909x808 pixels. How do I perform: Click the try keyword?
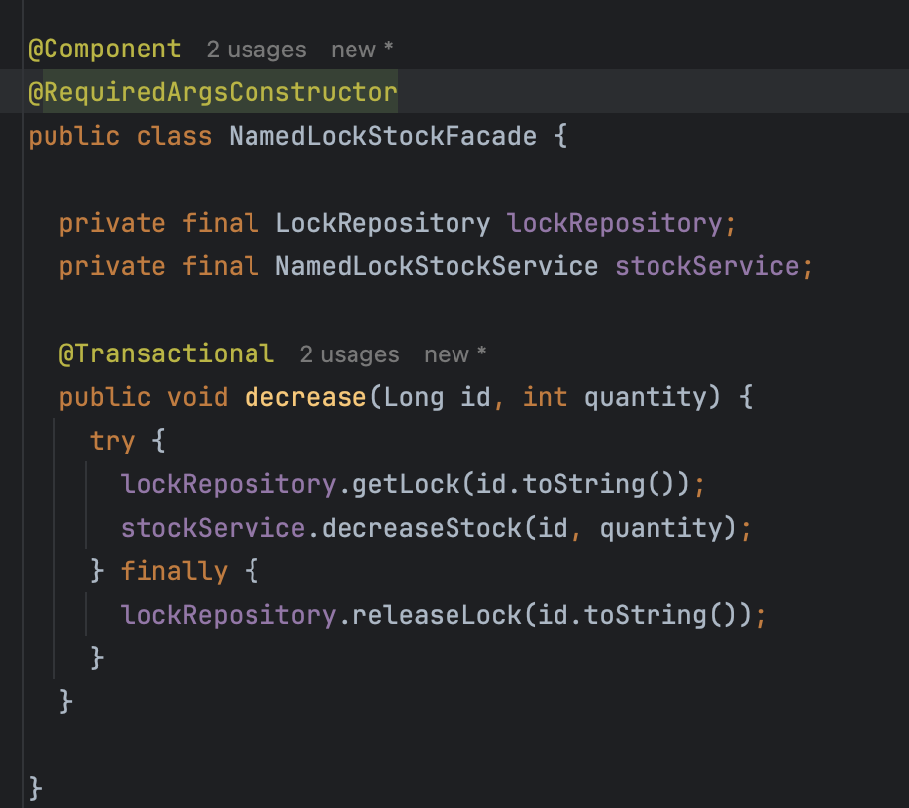click(x=113, y=441)
